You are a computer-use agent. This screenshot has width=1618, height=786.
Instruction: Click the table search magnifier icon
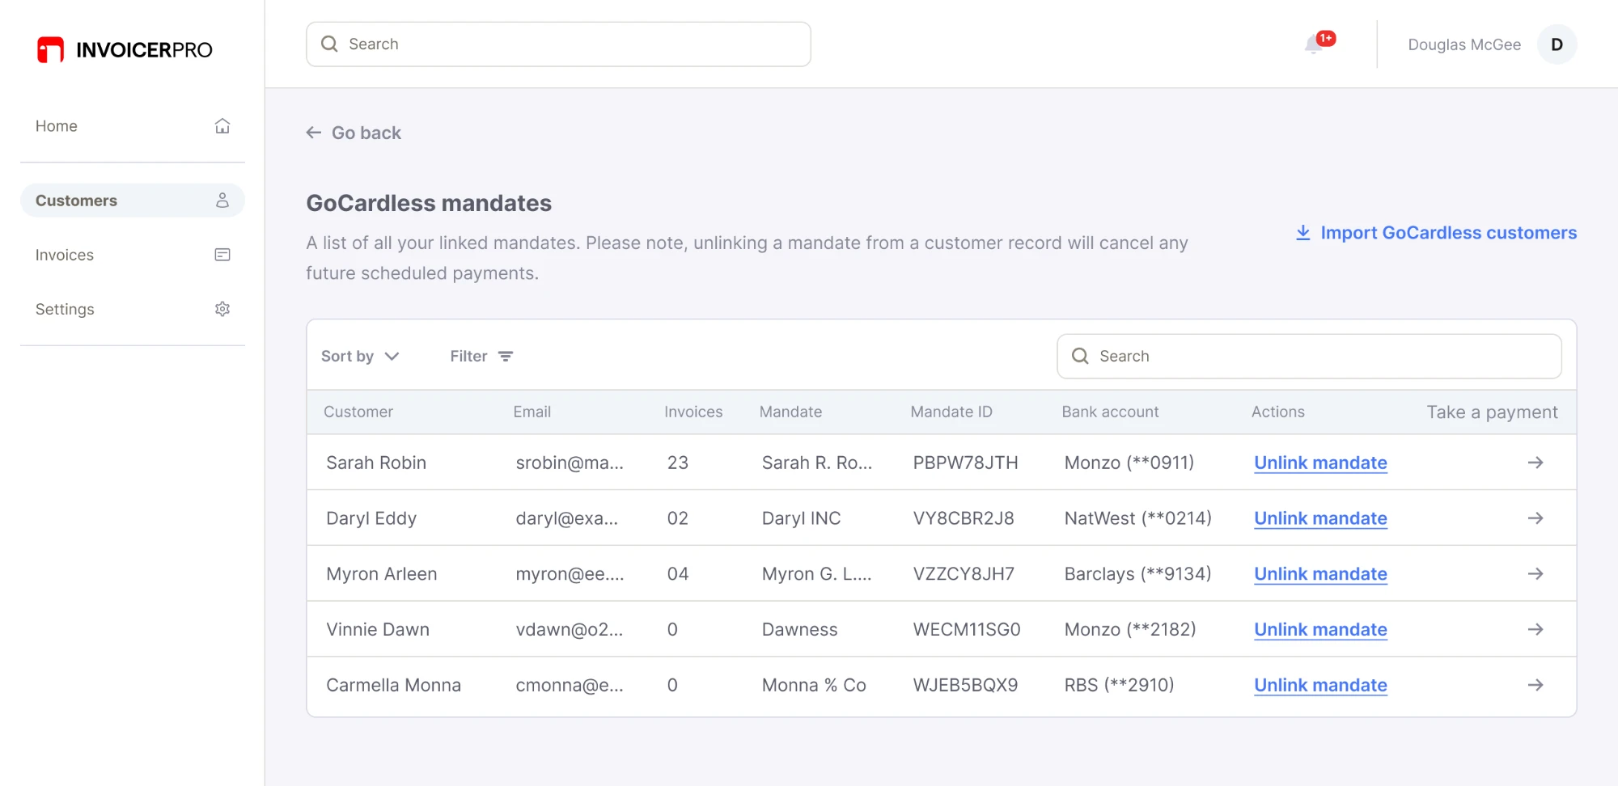tap(1080, 356)
